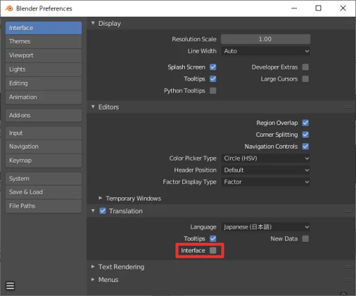Toggle the Display Tooltips checkbox
356x296 pixels.
(213, 79)
